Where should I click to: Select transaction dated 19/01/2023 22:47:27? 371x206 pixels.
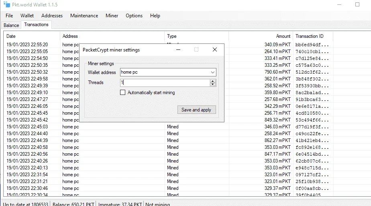(x=27, y=99)
